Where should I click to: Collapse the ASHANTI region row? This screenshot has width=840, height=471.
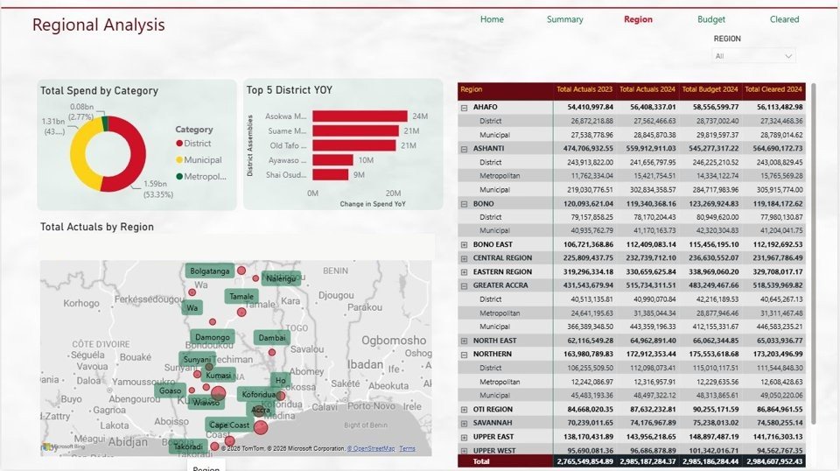(464, 149)
